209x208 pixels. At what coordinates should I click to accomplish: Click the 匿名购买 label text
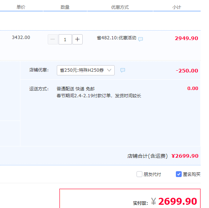pyautogui.click(x=192, y=174)
